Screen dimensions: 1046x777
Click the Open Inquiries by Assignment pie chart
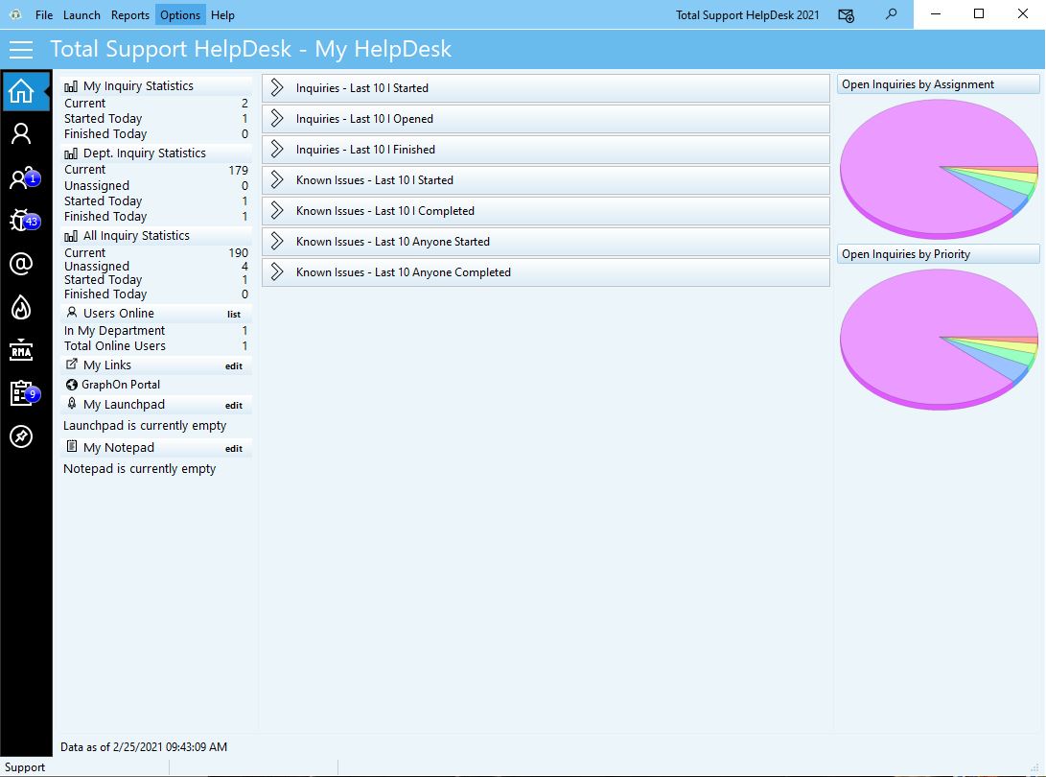[x=939, y=169]
